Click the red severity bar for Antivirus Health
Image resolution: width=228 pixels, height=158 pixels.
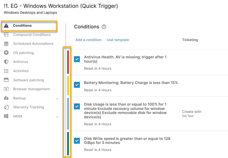[68, 62]
